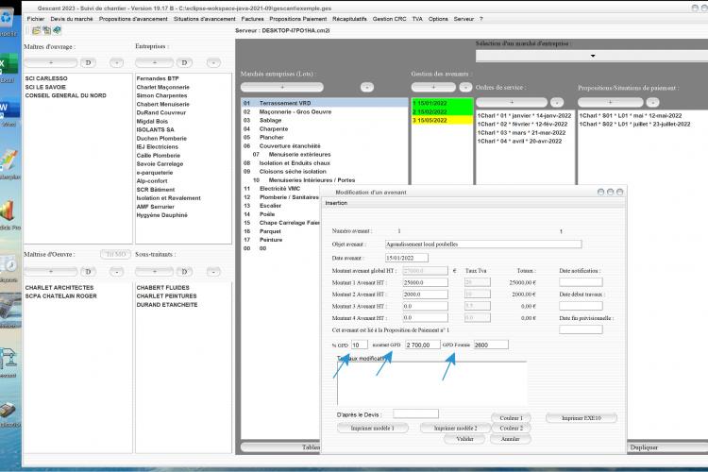Open the Situations d'avancement menu
This screenshot has width=708, height=472.
coord(205,19)
